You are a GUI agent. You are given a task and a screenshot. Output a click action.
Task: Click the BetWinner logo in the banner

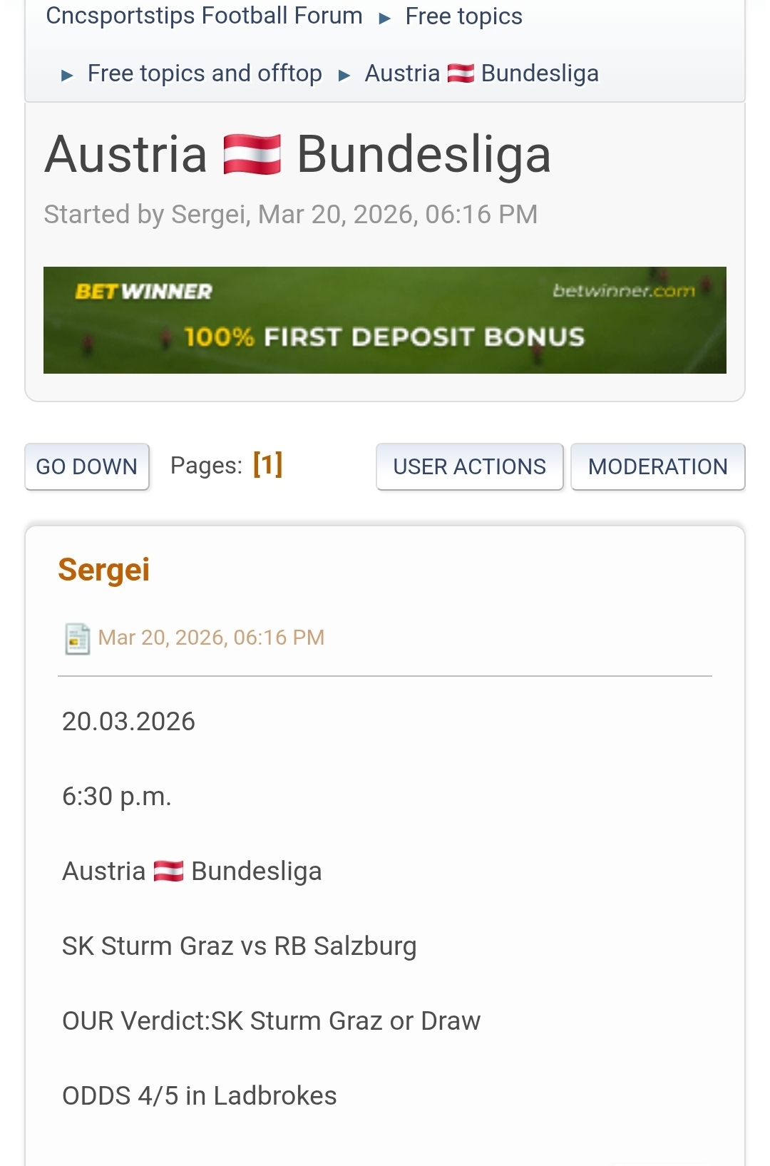pos(143,292)
